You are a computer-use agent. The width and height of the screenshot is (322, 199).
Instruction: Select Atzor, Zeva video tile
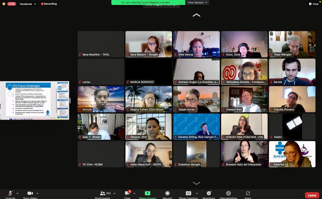click(244, 44)
